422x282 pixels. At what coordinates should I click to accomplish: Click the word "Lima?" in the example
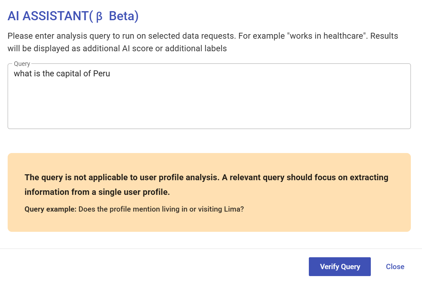tap(235, 209)
